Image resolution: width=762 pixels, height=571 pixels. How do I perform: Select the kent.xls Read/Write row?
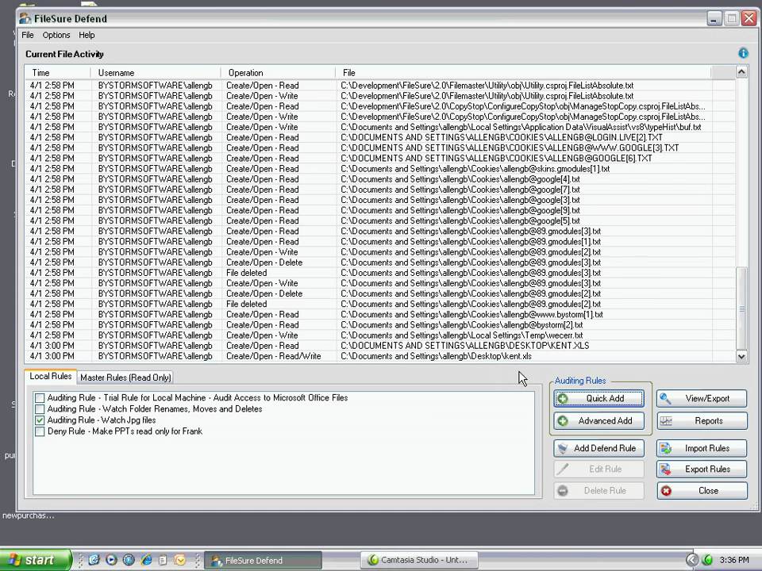pos(380,356)
